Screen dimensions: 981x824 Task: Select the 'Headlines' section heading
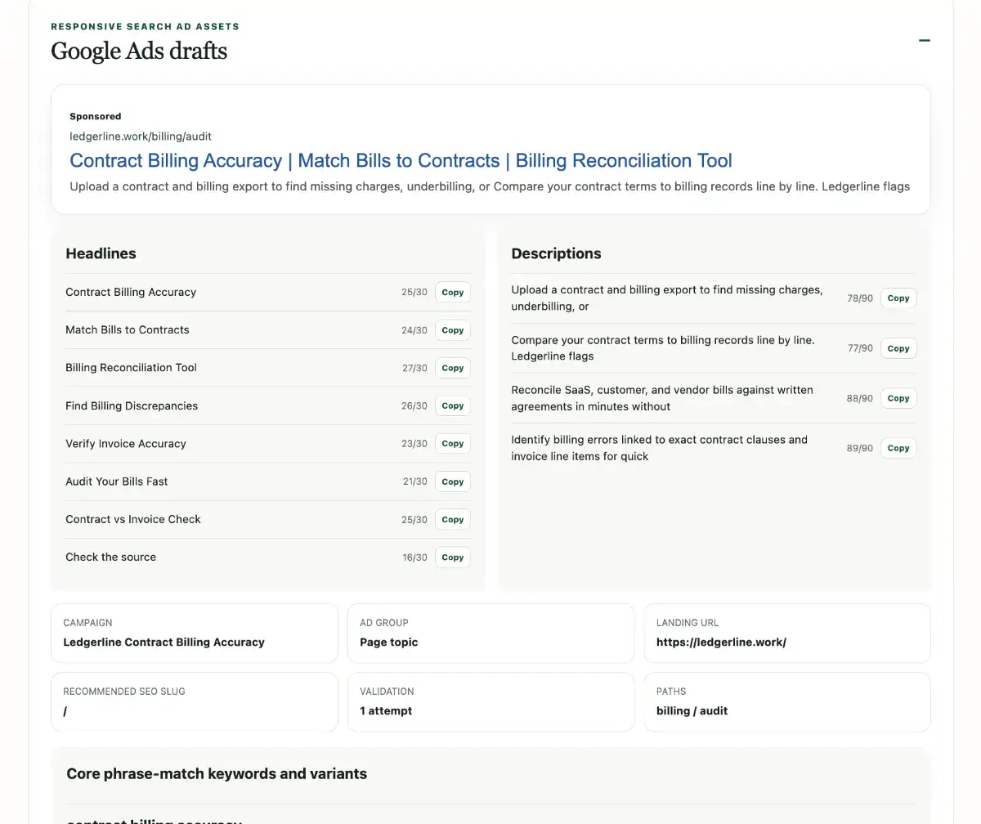(101, 253)
